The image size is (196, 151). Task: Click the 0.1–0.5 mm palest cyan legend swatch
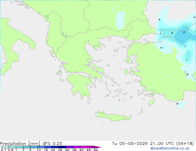(x=5, y=147)
